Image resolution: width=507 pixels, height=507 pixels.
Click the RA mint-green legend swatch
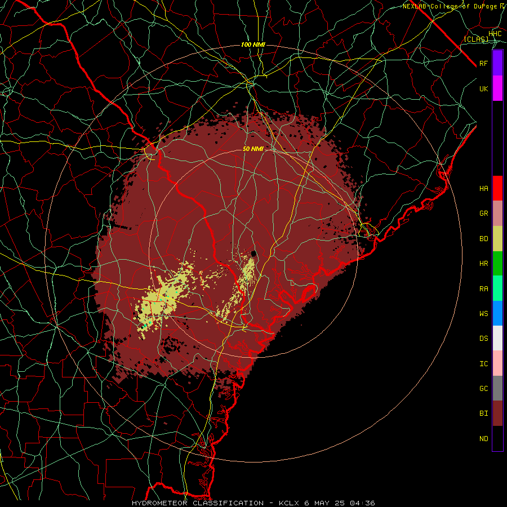coord(497,288)
